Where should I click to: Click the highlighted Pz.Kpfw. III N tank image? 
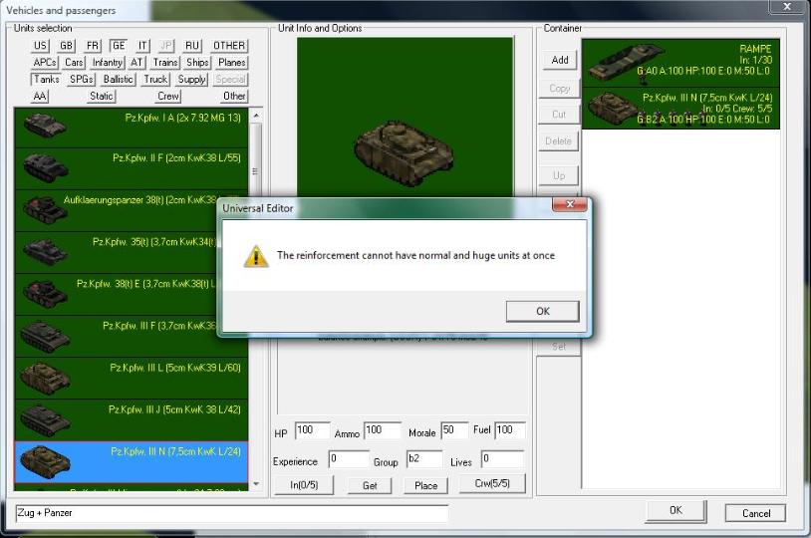pyautogui.click(x=45, y=461)
